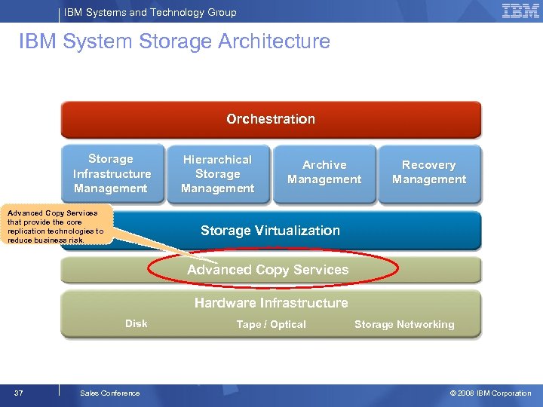The width and height of the screenshot is (543, 407).
Task: Click the Sales Conference footer text
Action: (x=110, y=393)
